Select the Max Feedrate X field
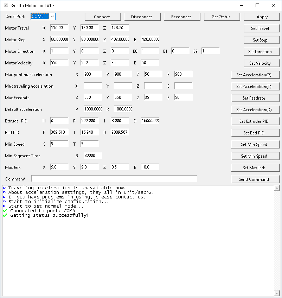The image size is (282, 298). coord(93,97)
